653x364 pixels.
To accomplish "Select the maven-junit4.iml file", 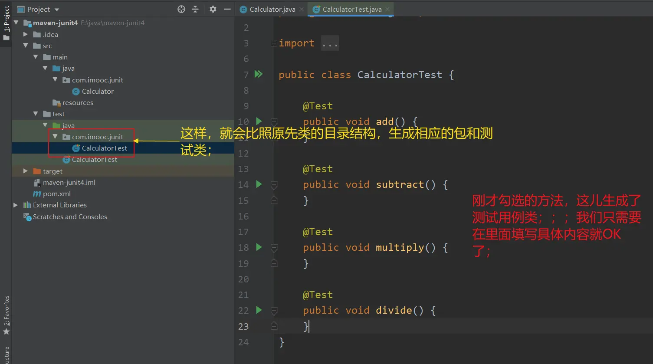I will tap(69, 182).
